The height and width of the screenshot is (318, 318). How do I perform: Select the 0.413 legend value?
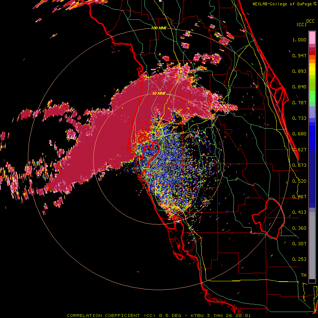click(x=299, y=212)
